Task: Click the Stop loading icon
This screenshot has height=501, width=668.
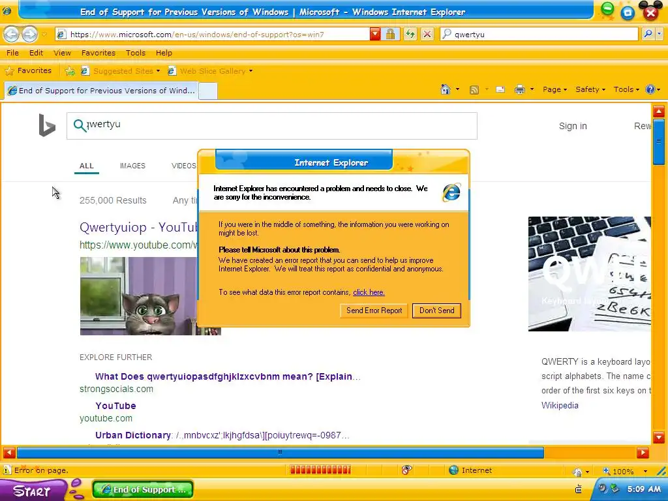Action: 427,35
